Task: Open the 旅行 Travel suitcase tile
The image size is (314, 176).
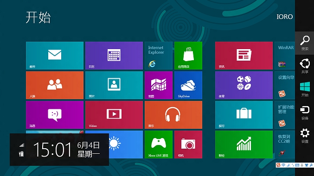Action: pos(244,115)
